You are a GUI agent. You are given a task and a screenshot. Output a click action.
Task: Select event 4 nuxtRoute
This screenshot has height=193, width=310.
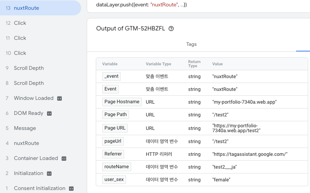pyautogui.click(x=40, y=143)
